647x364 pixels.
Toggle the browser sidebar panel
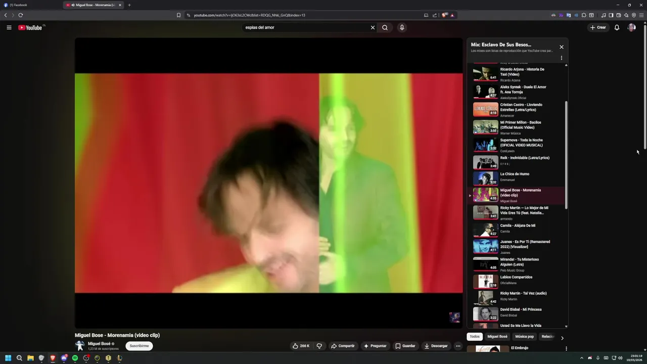[x=611, y=15]
